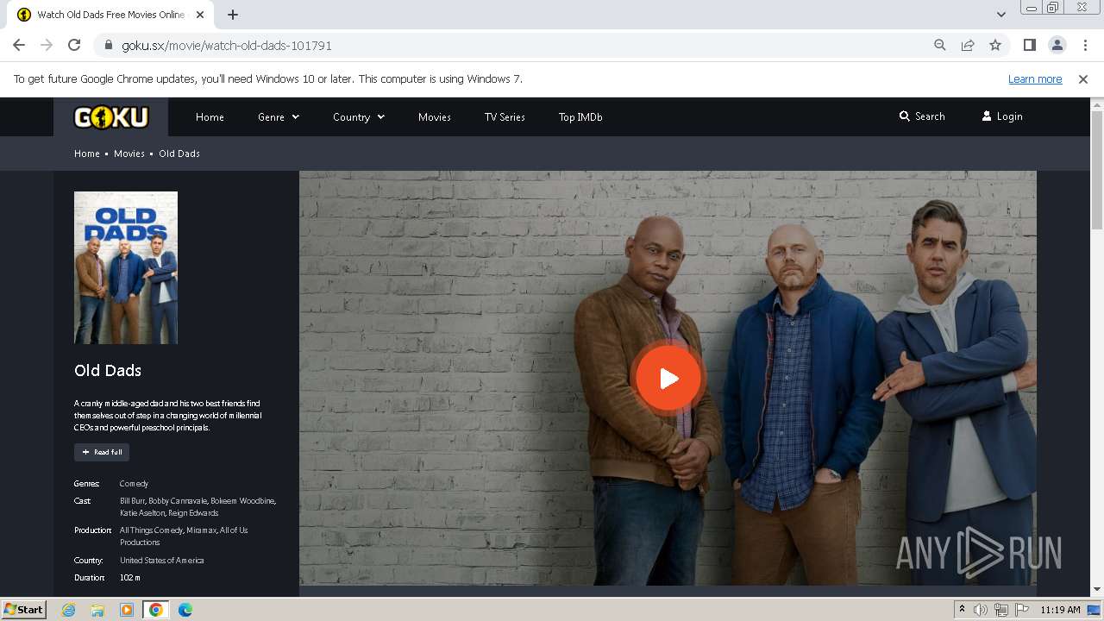This screenshot has height=621, width=1104.
Task: Open cast member Bokeem Woodbine
Action: (242, 501)
